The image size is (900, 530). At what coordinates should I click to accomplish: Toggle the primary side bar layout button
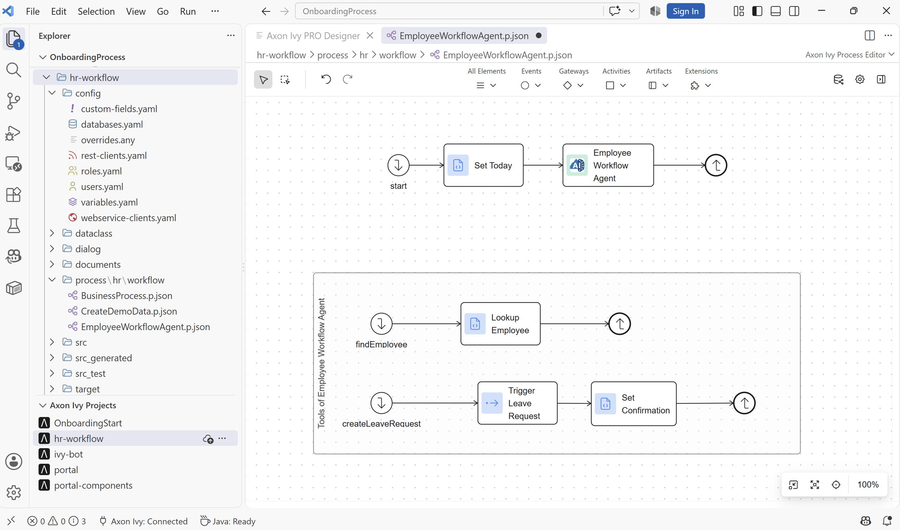coord(757,11)
